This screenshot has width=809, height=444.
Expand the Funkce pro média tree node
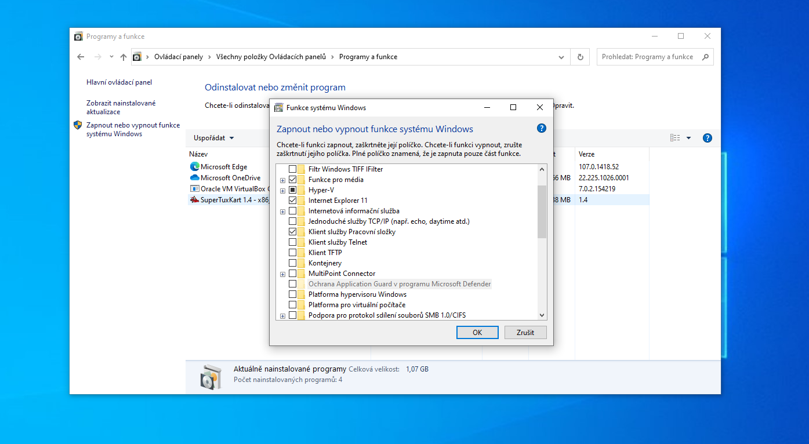click(x=282, y=180)
